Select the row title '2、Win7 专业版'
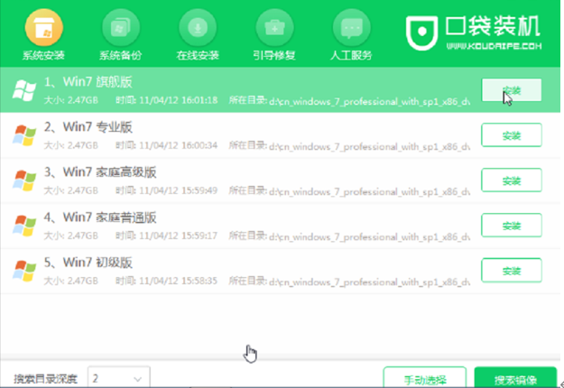Screen dimensions: 564x388 click(x=88, y=127)
